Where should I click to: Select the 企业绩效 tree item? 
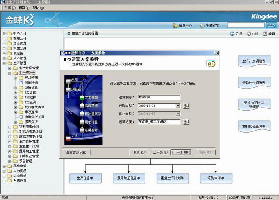click(20, 176)
